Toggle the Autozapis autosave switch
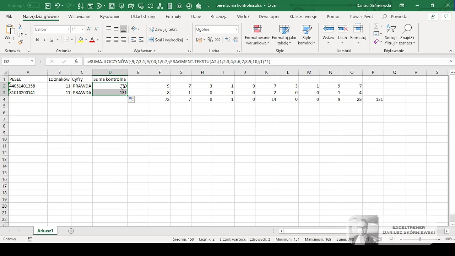The height and width of the screenshot is (256, 455). pyautogui.click(x=33, y=6)
